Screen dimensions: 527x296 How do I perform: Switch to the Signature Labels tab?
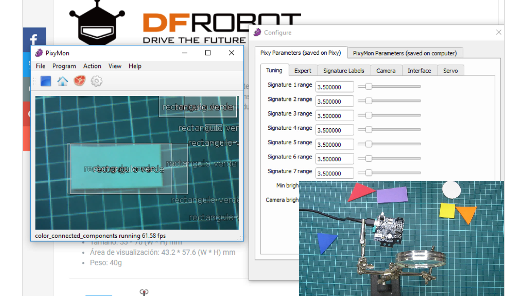click(x=343, y=71)
